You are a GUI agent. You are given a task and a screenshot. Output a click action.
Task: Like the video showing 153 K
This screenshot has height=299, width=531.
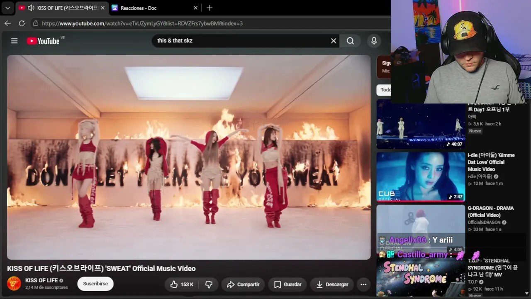tap(182, 284)
